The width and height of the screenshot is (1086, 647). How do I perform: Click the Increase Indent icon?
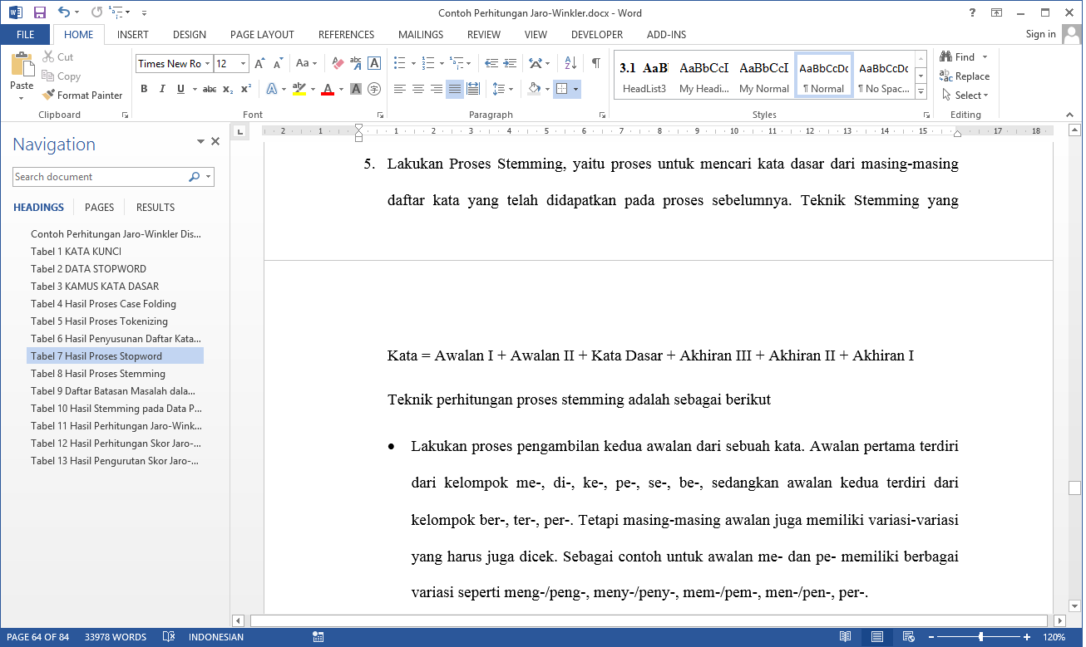coord(508,63)
